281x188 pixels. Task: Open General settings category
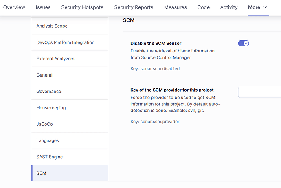click(x=70, y=75)
